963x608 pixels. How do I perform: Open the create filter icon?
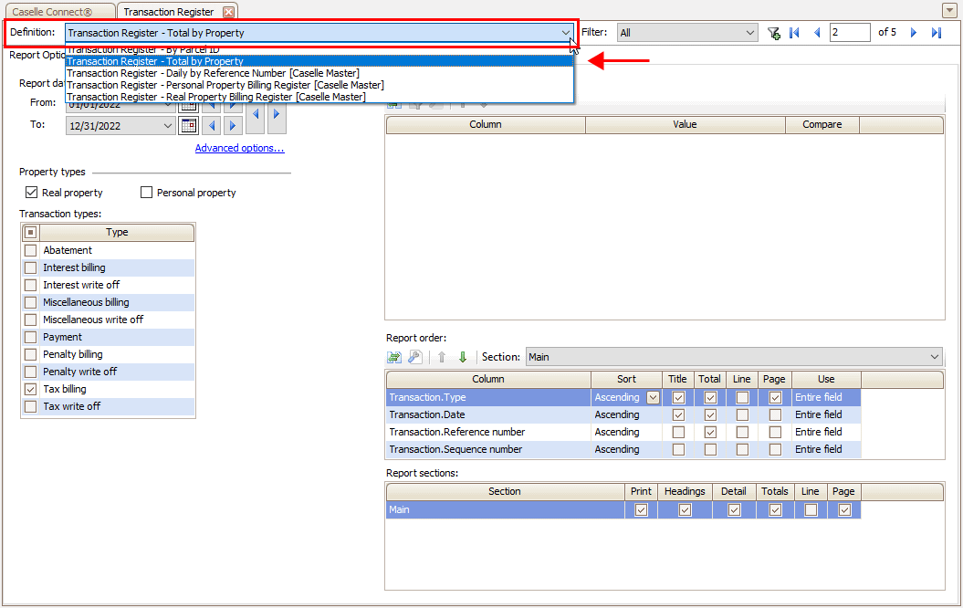pos(773,32)
